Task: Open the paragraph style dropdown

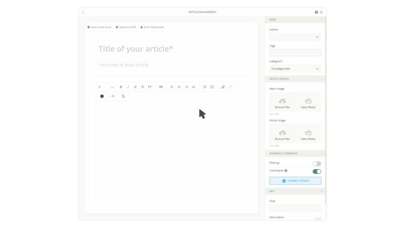Action: (x=106, y=87)
